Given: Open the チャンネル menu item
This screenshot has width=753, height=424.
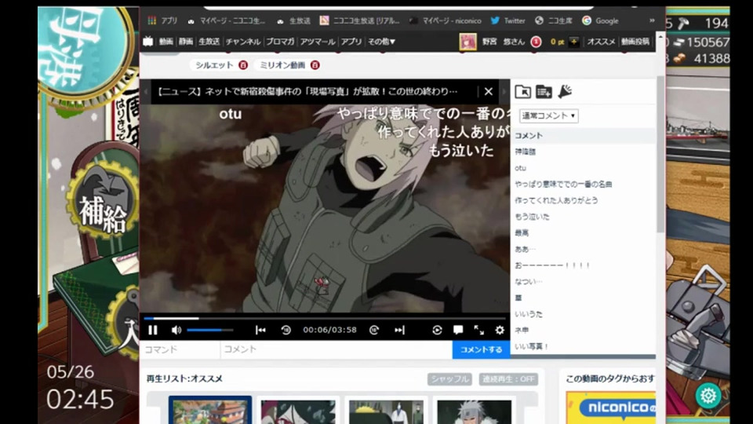Looking at the screenshot, I should 243,42.
